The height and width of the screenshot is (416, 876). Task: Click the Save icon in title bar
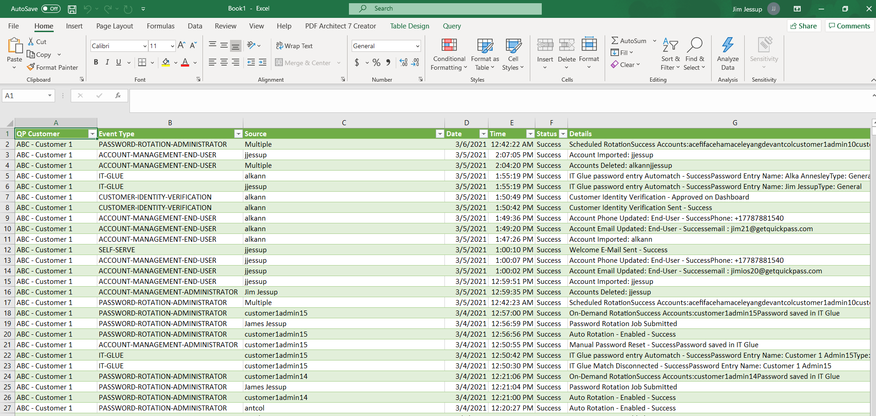click(x=72, y=9)
